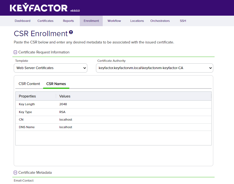Collapse the Certificate Metadata section
Viewport: 234px width, 184px height.
[x=15, y=173]
